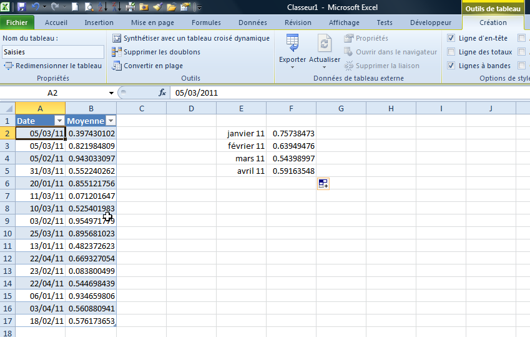Screen dimensions: 530x337
Task: Click Supprimer les doublons
Action: click(x=156, y=52)
